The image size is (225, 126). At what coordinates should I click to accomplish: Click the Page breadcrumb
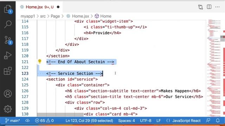click(x=55, y=16)
